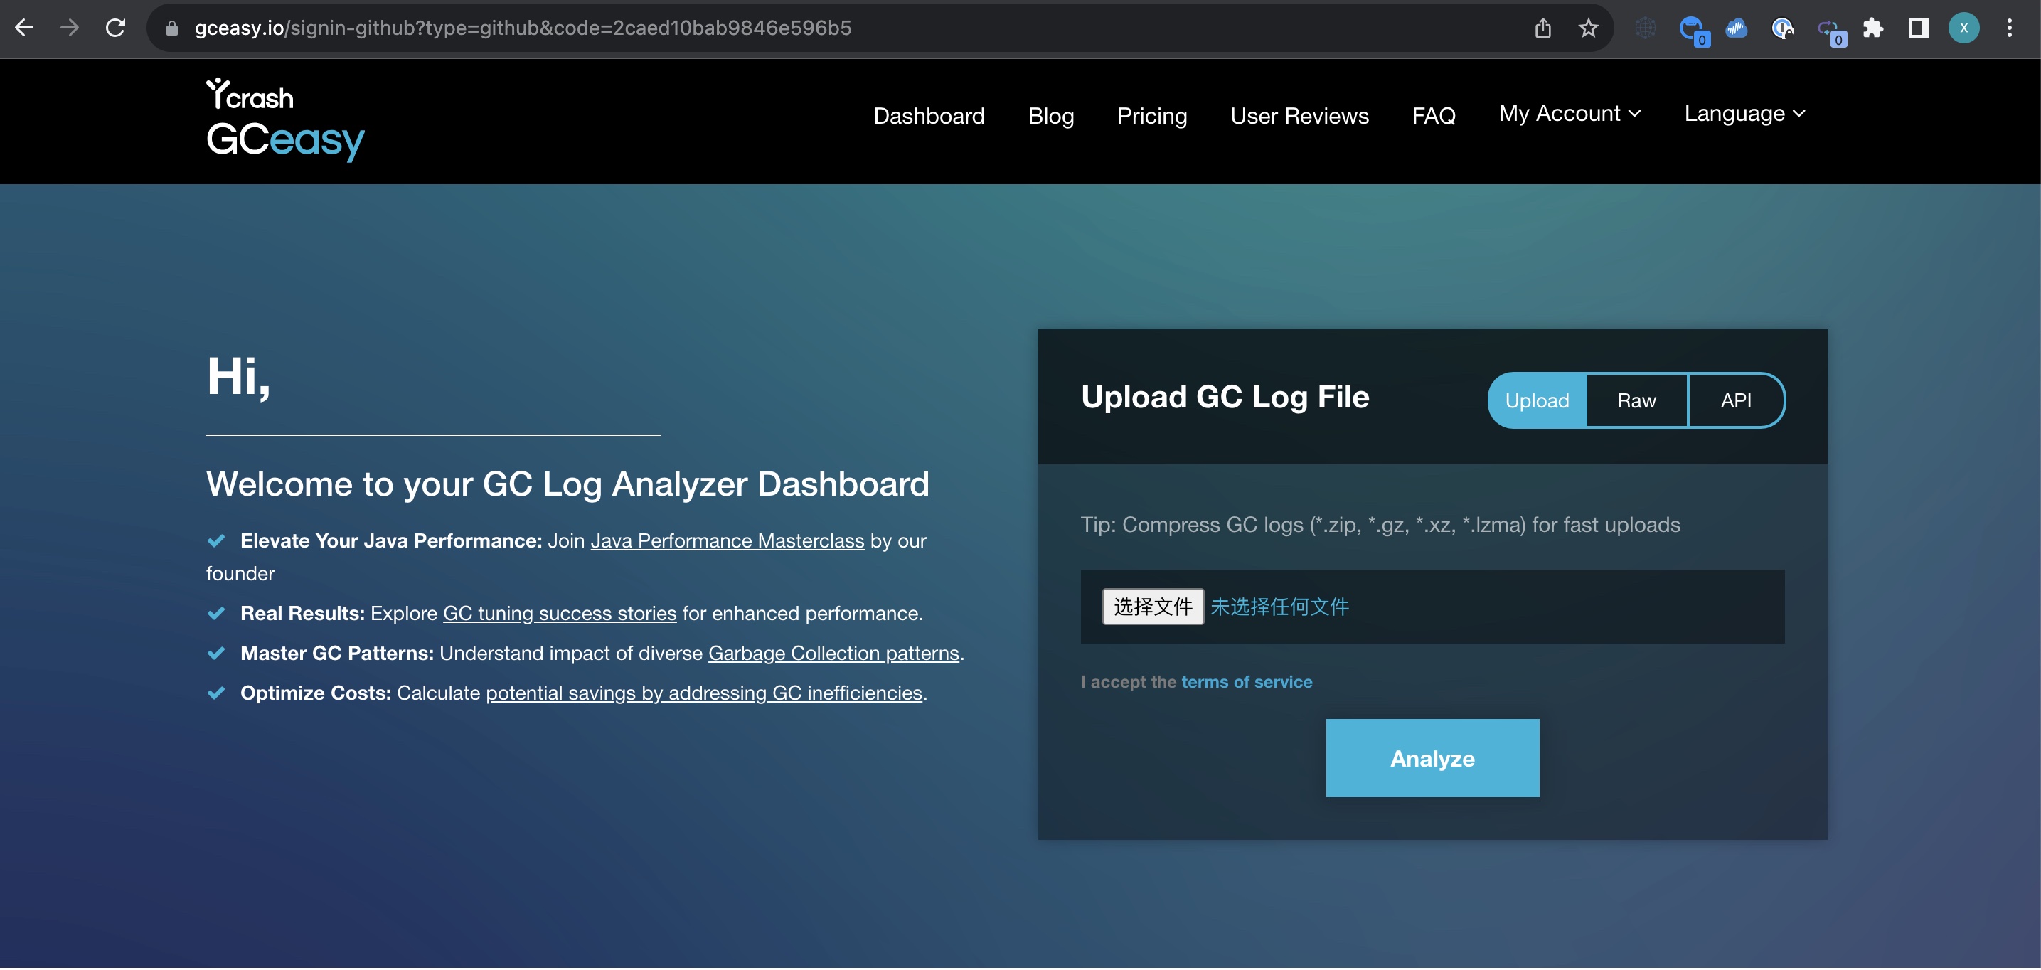Bookmark the page with the star icon
The image size is (2041, 970).
point(1588,28)
